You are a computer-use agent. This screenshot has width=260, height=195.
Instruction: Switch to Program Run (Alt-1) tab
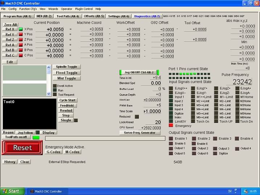17,16
